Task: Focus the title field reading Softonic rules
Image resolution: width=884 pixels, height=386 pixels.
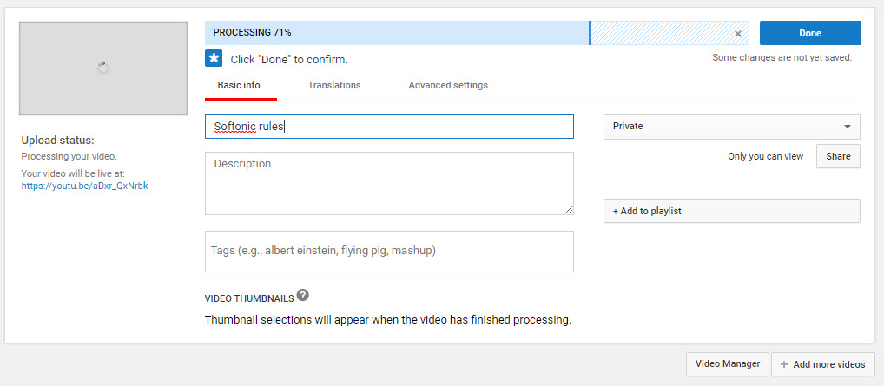Action: 389,127
